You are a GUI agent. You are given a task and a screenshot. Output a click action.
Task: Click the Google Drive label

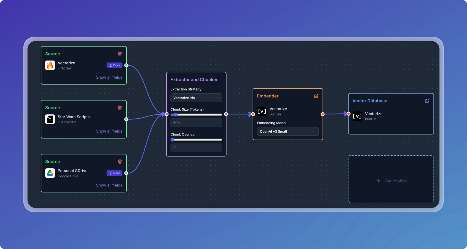(68, 176)
